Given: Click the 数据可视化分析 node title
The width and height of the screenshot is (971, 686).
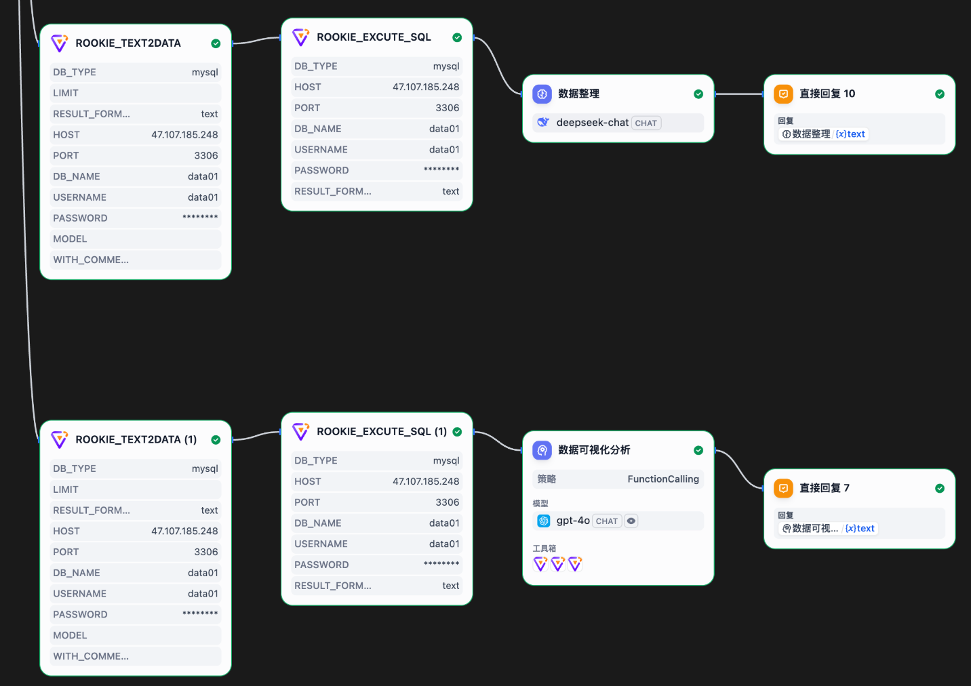Looking at the screenshot, I should tap(594, 450).
